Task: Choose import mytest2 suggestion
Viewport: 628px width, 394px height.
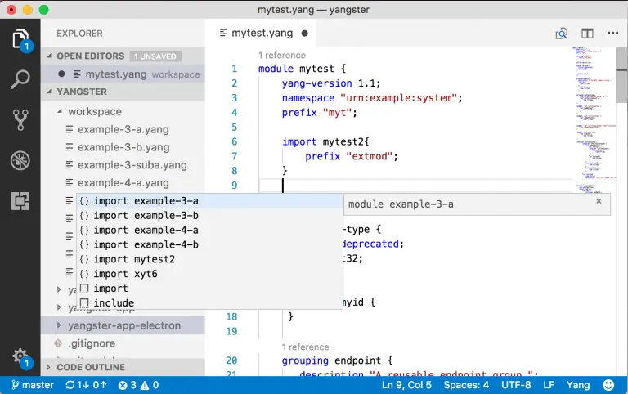Action: coord(209,259)
